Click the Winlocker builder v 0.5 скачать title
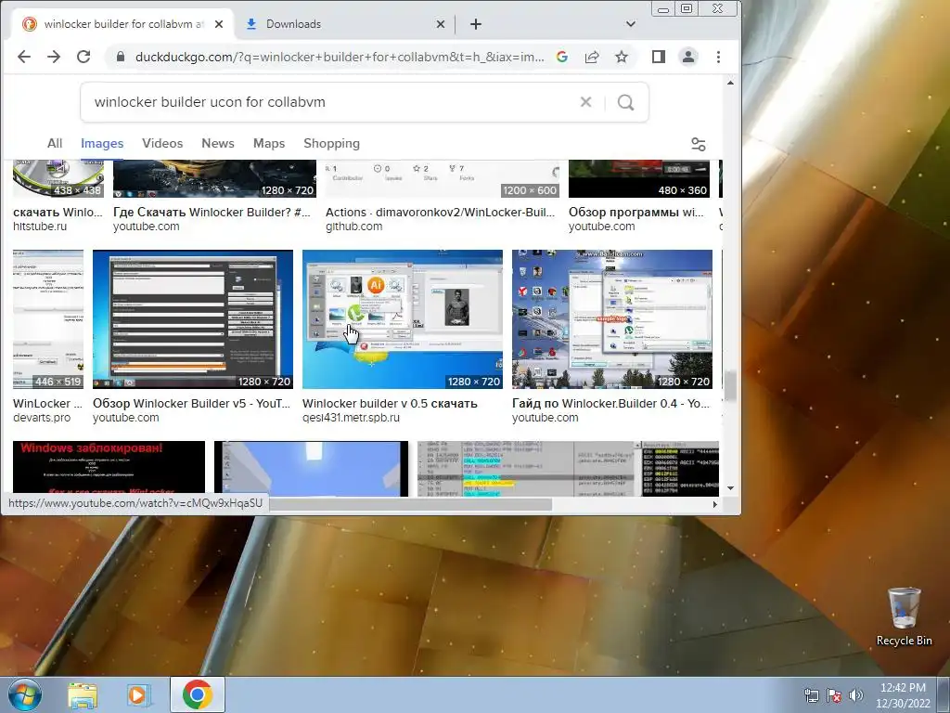950x713 pixels. [390, 403]
